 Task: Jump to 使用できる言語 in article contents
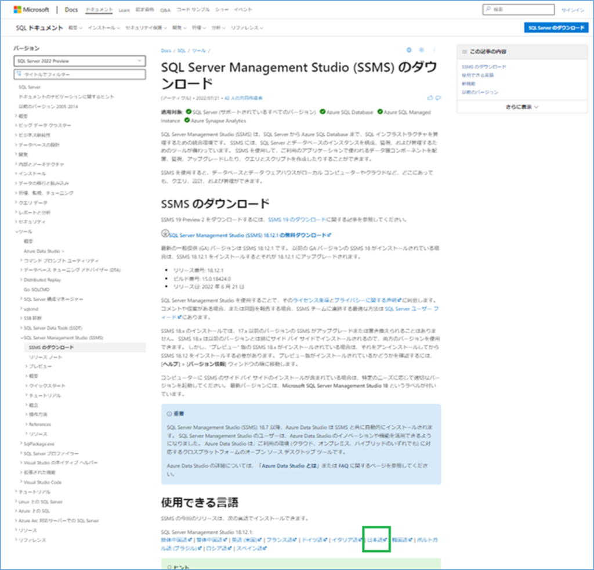coord(477,75)
